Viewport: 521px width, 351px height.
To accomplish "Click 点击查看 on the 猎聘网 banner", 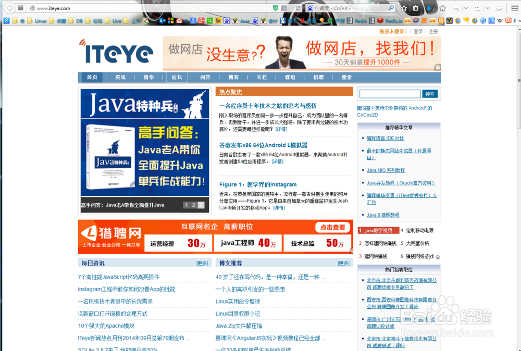I will tap(332, 227).
